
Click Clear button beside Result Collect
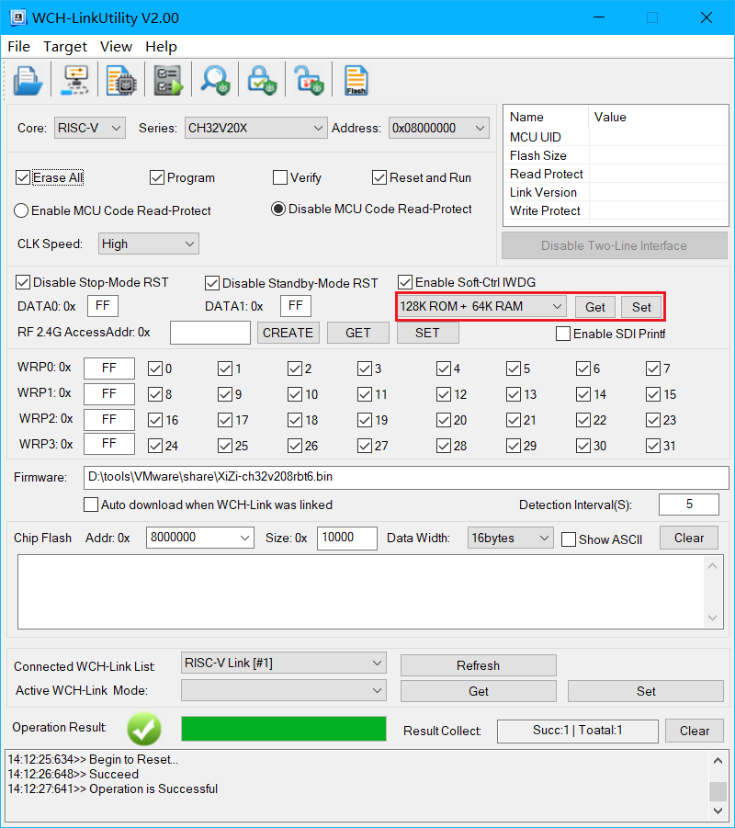coord(695,731)
